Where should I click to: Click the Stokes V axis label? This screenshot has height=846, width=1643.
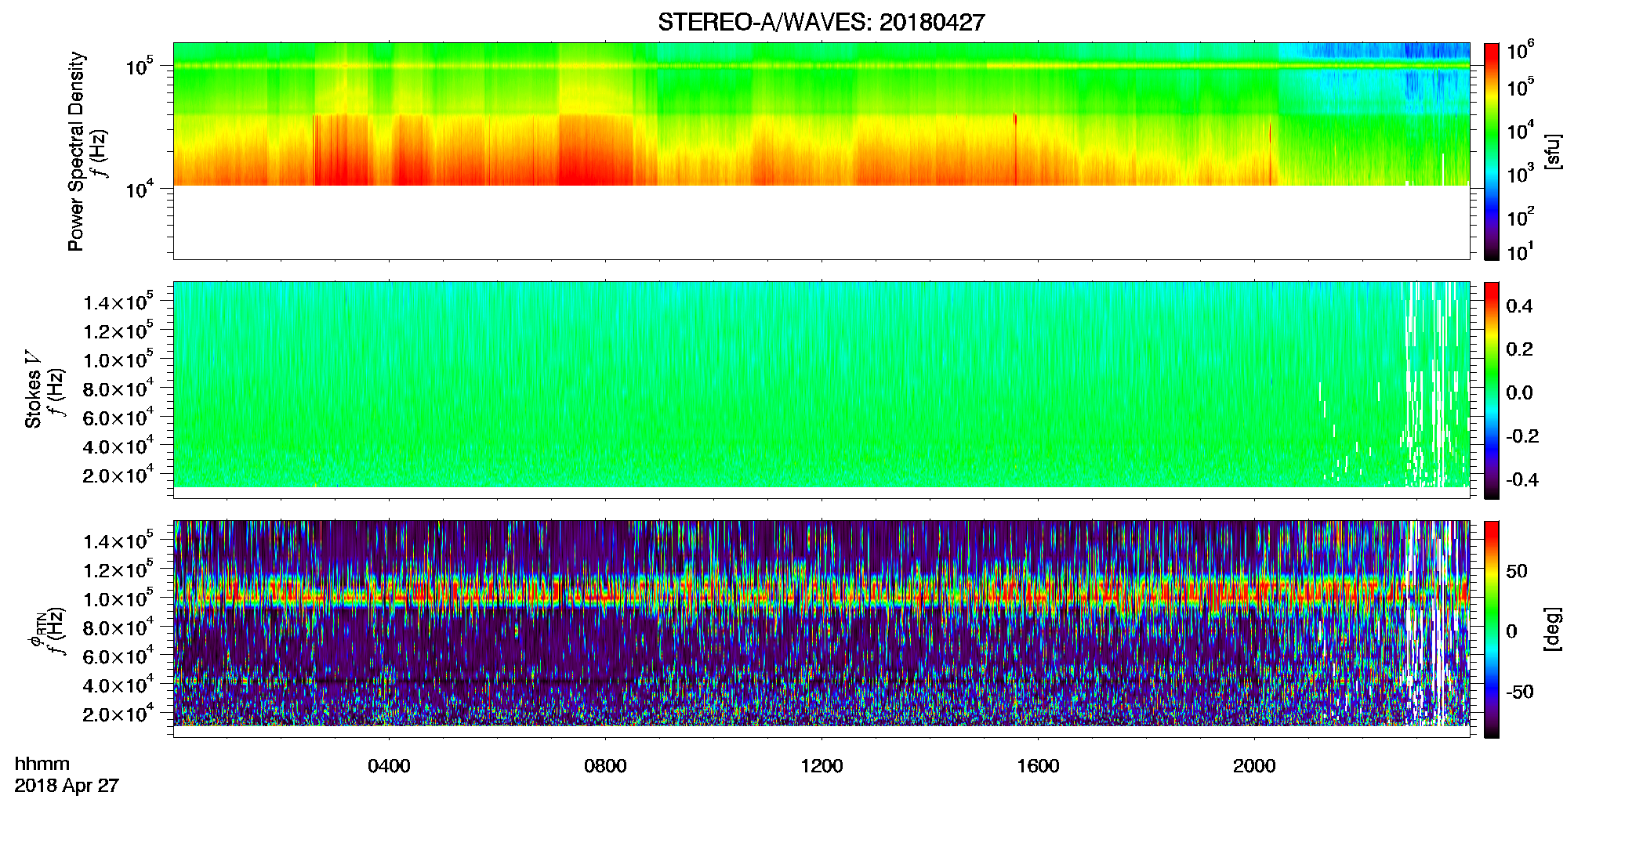click(33, 389)
